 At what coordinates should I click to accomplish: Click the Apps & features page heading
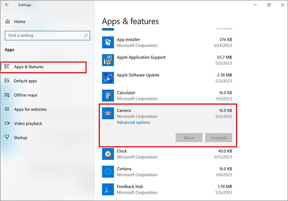(130, 22)
